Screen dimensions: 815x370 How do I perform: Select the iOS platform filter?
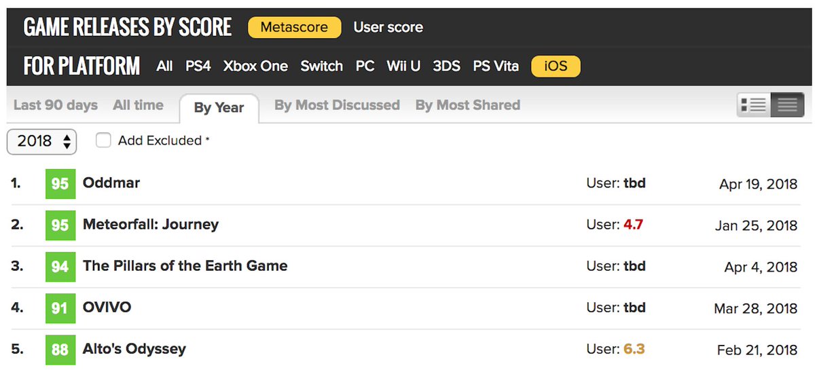[x=556, y=66]
